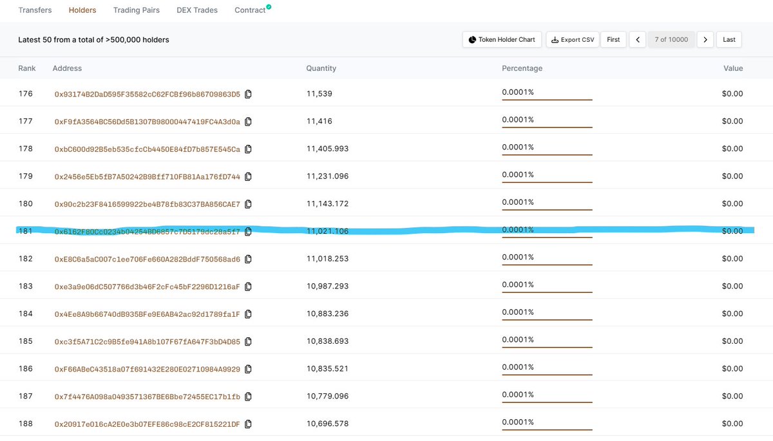The height and width of the screenshot is (441, 773).
Task: Jump to the First page of holders
Action: point(613,39)
